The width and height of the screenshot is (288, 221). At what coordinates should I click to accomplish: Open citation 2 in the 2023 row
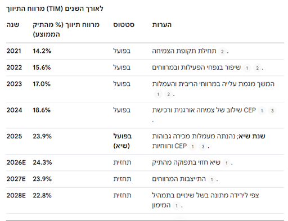click(x=168, y=94)
